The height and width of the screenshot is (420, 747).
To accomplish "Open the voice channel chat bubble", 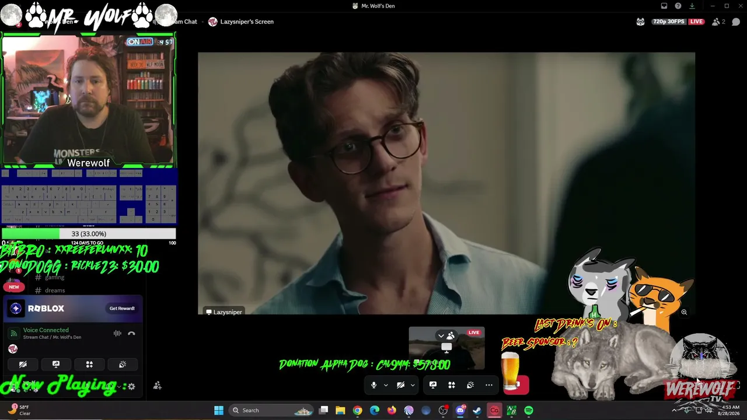I will (736, 22).
